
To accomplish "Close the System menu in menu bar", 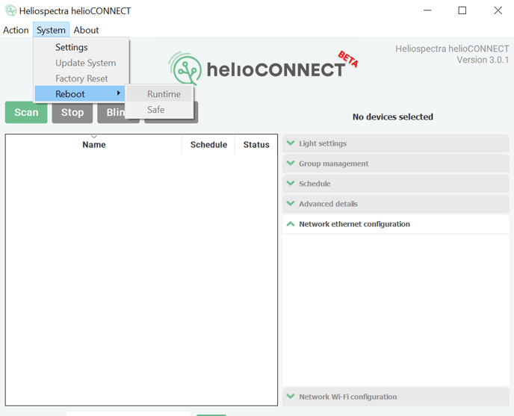I will 51,30.
